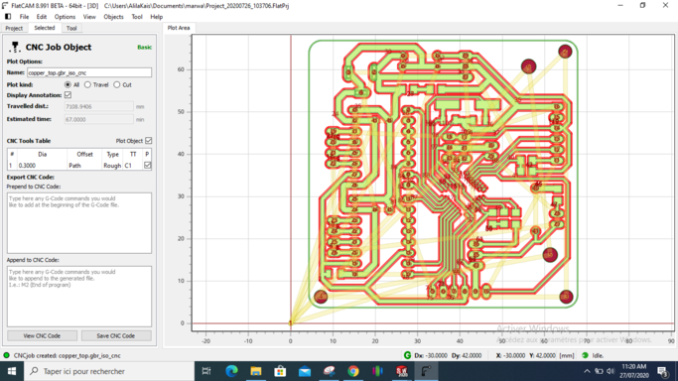Click the taskbar search box

(x=108, y=371)
